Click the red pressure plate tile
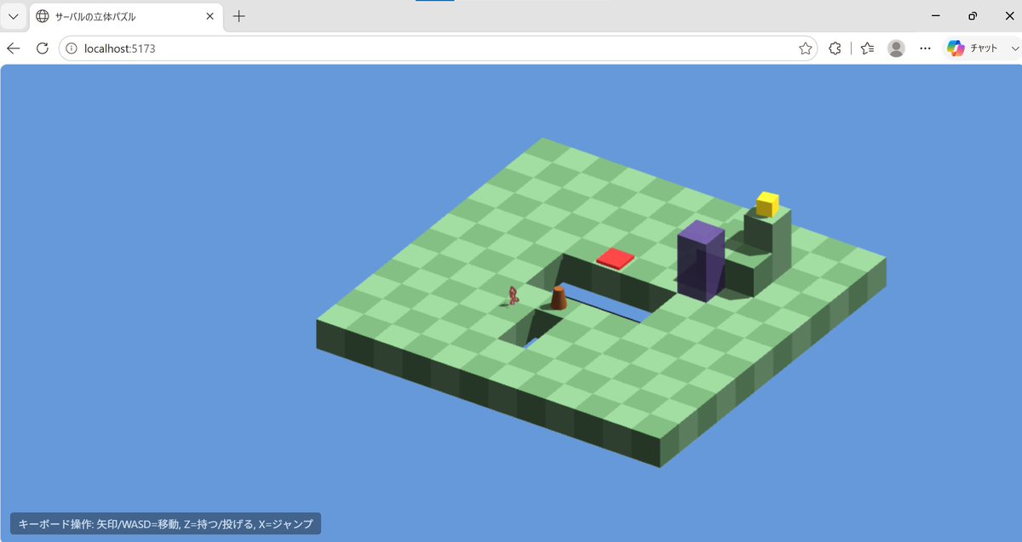Viewport: 1022px width, 542px height. click(615, 258)
